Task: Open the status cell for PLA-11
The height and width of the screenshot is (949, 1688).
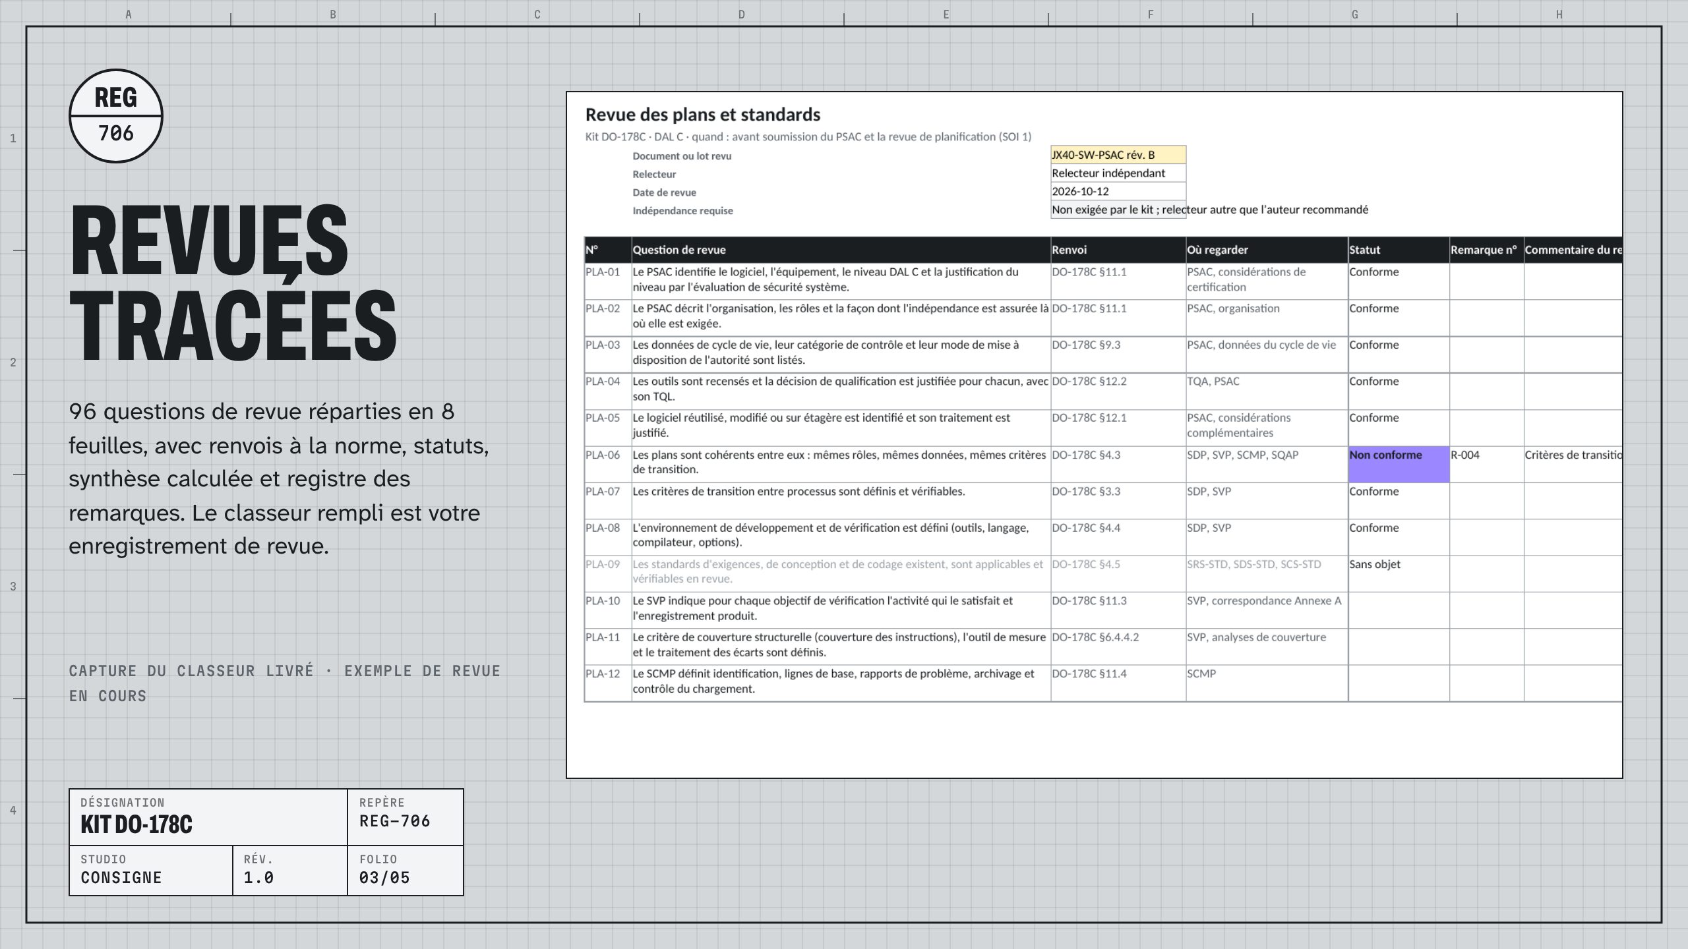Action: click(1398, 646)
